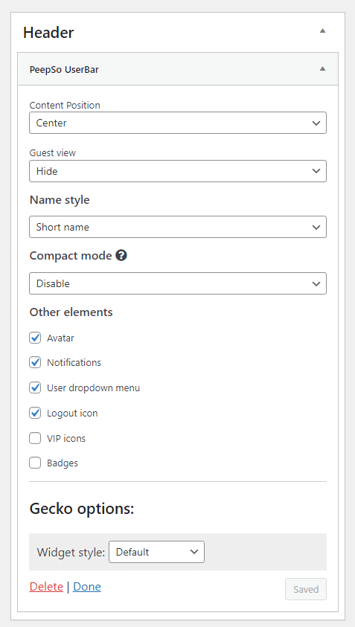Click the Delete link
Screen dimensions: 355x627
(x=46, y=587)
